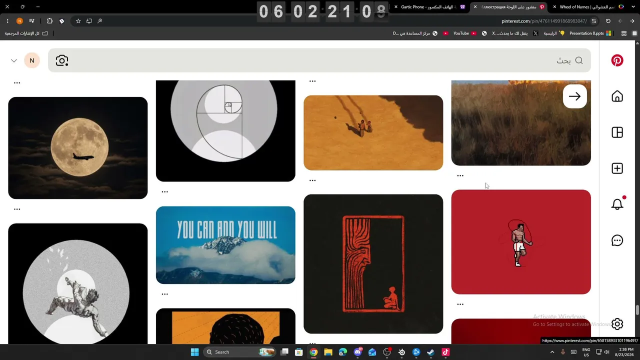This screenshot has width=640, height=360.
Task: Open the desert shadows pin
Action: 373,133
